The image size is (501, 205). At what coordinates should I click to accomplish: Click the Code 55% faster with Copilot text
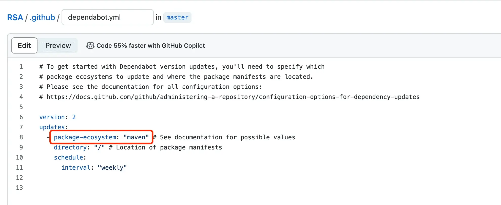(151, 46)
